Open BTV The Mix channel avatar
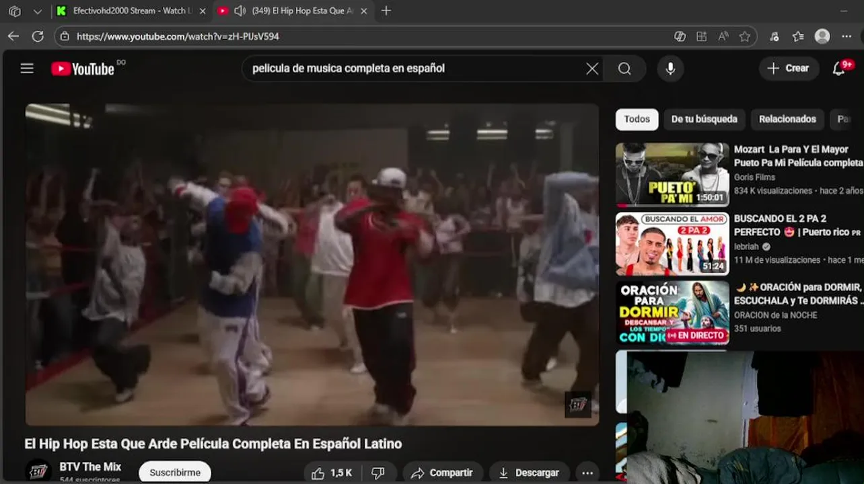The height and width of the screenshot is (484, 864). point(38,472)
